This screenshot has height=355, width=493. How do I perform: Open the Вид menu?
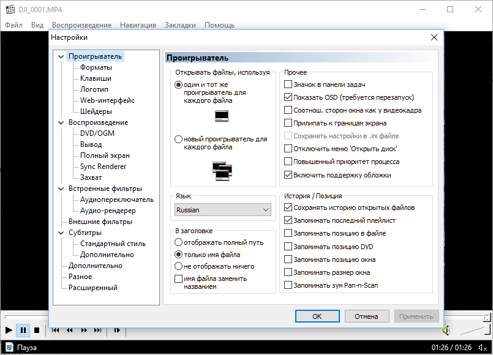tap(37, 25)
